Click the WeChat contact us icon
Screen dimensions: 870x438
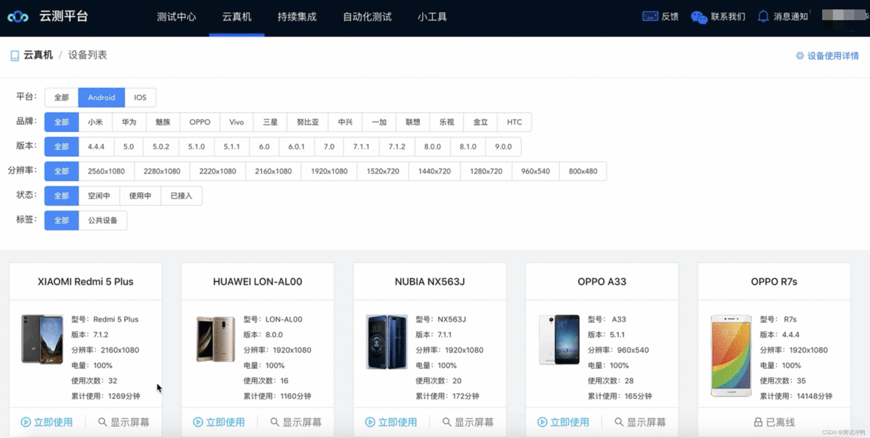pyautogui.click(x=699, y=17)
